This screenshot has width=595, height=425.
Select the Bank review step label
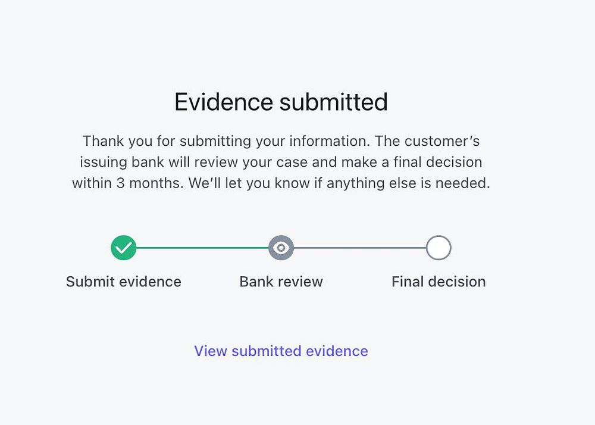pyautogui.click(x=281, y=282)
